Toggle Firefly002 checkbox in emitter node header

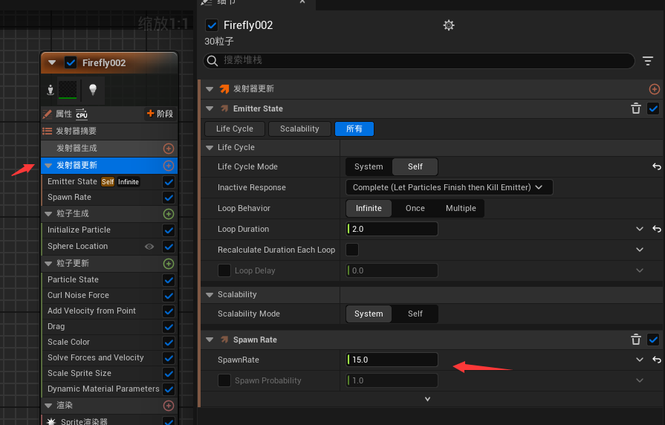(71, 62)
